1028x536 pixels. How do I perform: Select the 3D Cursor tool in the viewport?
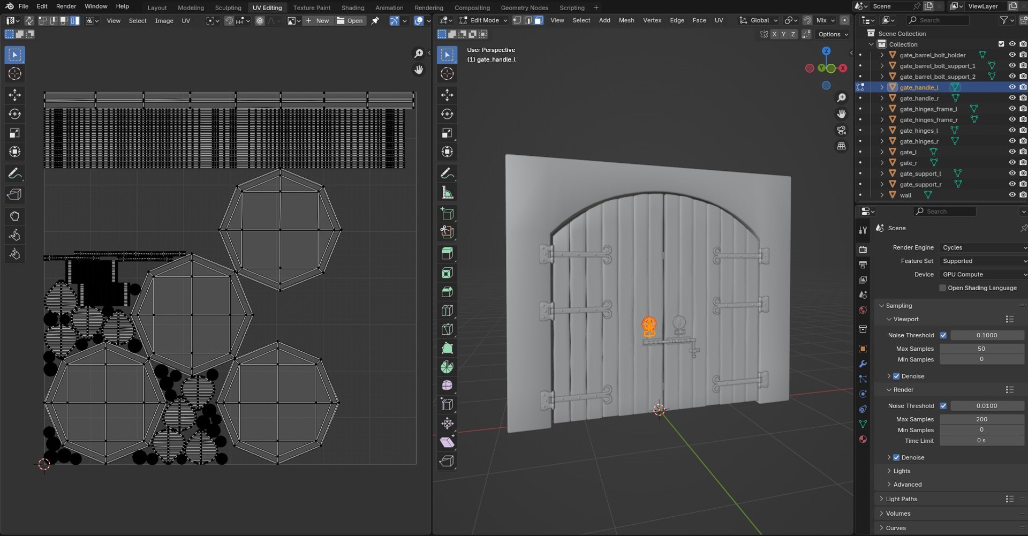[x=447, y=74]
